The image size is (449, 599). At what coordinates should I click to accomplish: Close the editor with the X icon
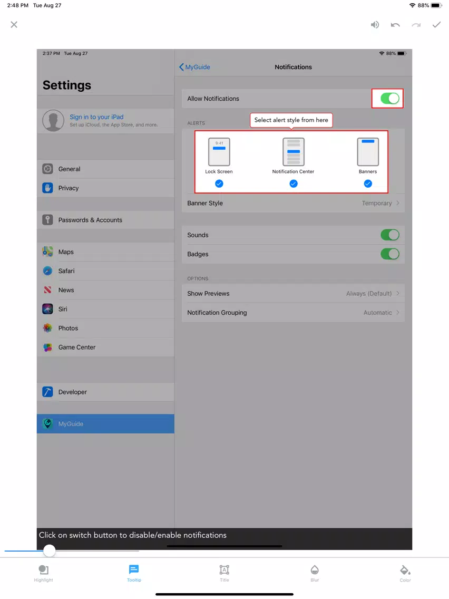[14, 25]
